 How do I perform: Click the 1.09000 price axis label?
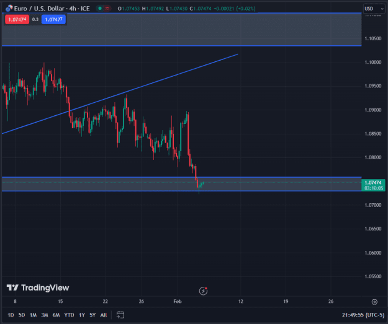(x=373, y=110)
